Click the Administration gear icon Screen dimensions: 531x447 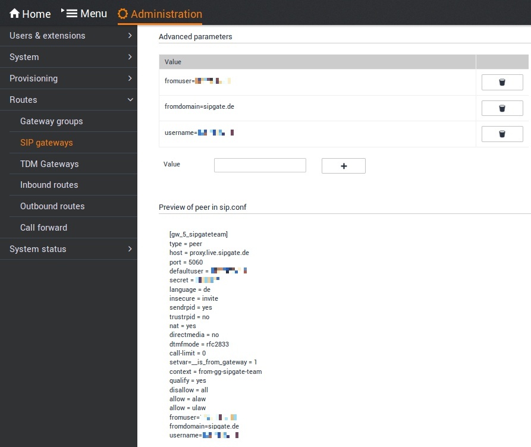coord(122,14)
